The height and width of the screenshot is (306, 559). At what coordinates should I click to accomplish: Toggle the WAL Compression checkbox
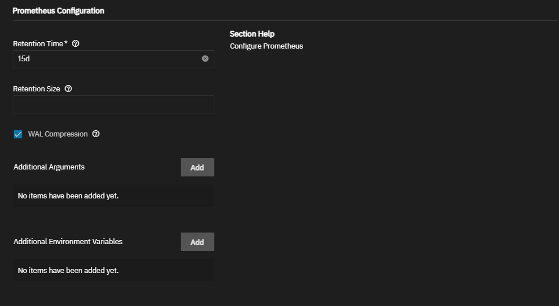pos(18,134)
